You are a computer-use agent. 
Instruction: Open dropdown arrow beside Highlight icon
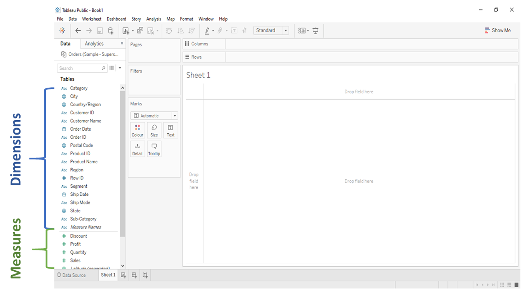point(213,31)
